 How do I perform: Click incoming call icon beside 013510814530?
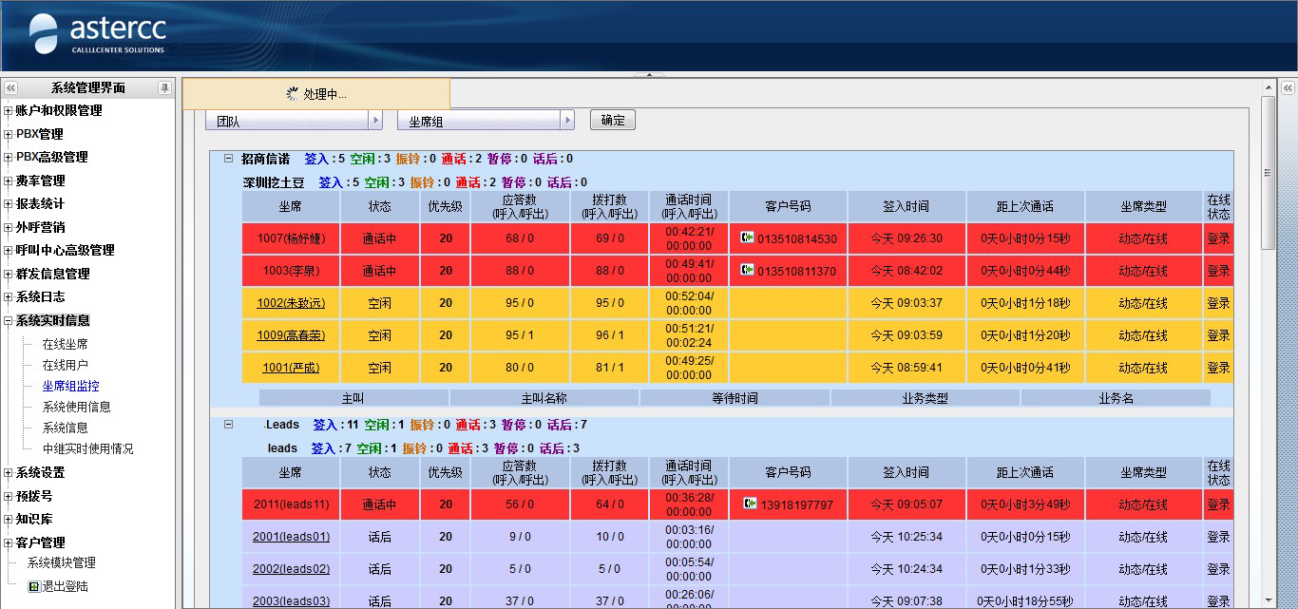point(748,238)
